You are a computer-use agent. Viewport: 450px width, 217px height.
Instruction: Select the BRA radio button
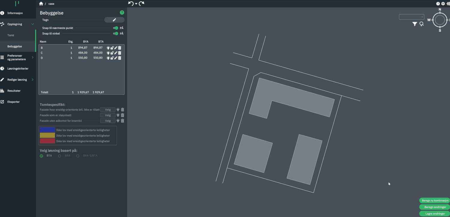pos(59,155)
